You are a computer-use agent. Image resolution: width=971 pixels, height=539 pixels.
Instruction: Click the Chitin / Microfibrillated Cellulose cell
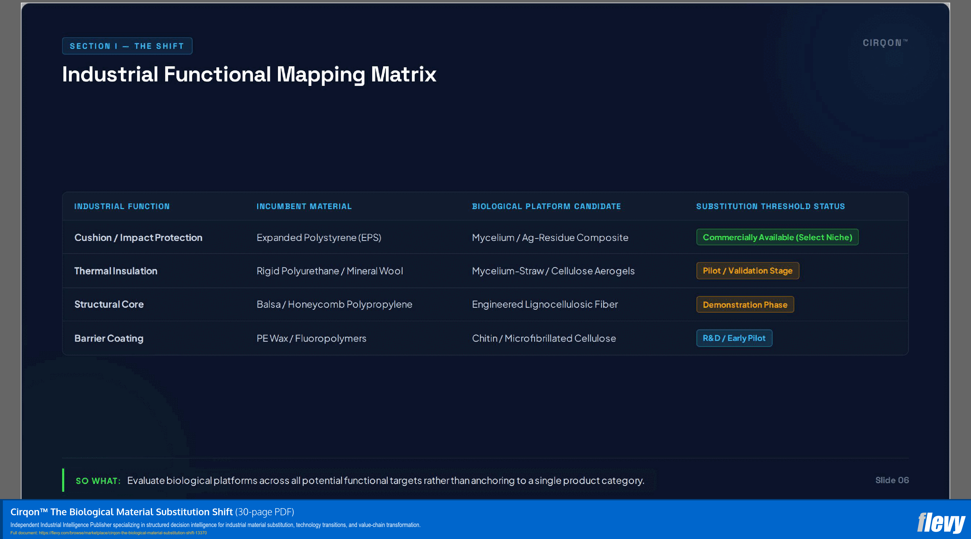pyautogui.click(x=544, y=338)
